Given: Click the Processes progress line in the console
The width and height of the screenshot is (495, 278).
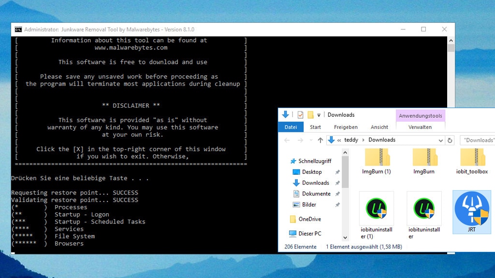Looking at the screenshot, I should click(49, 207).
